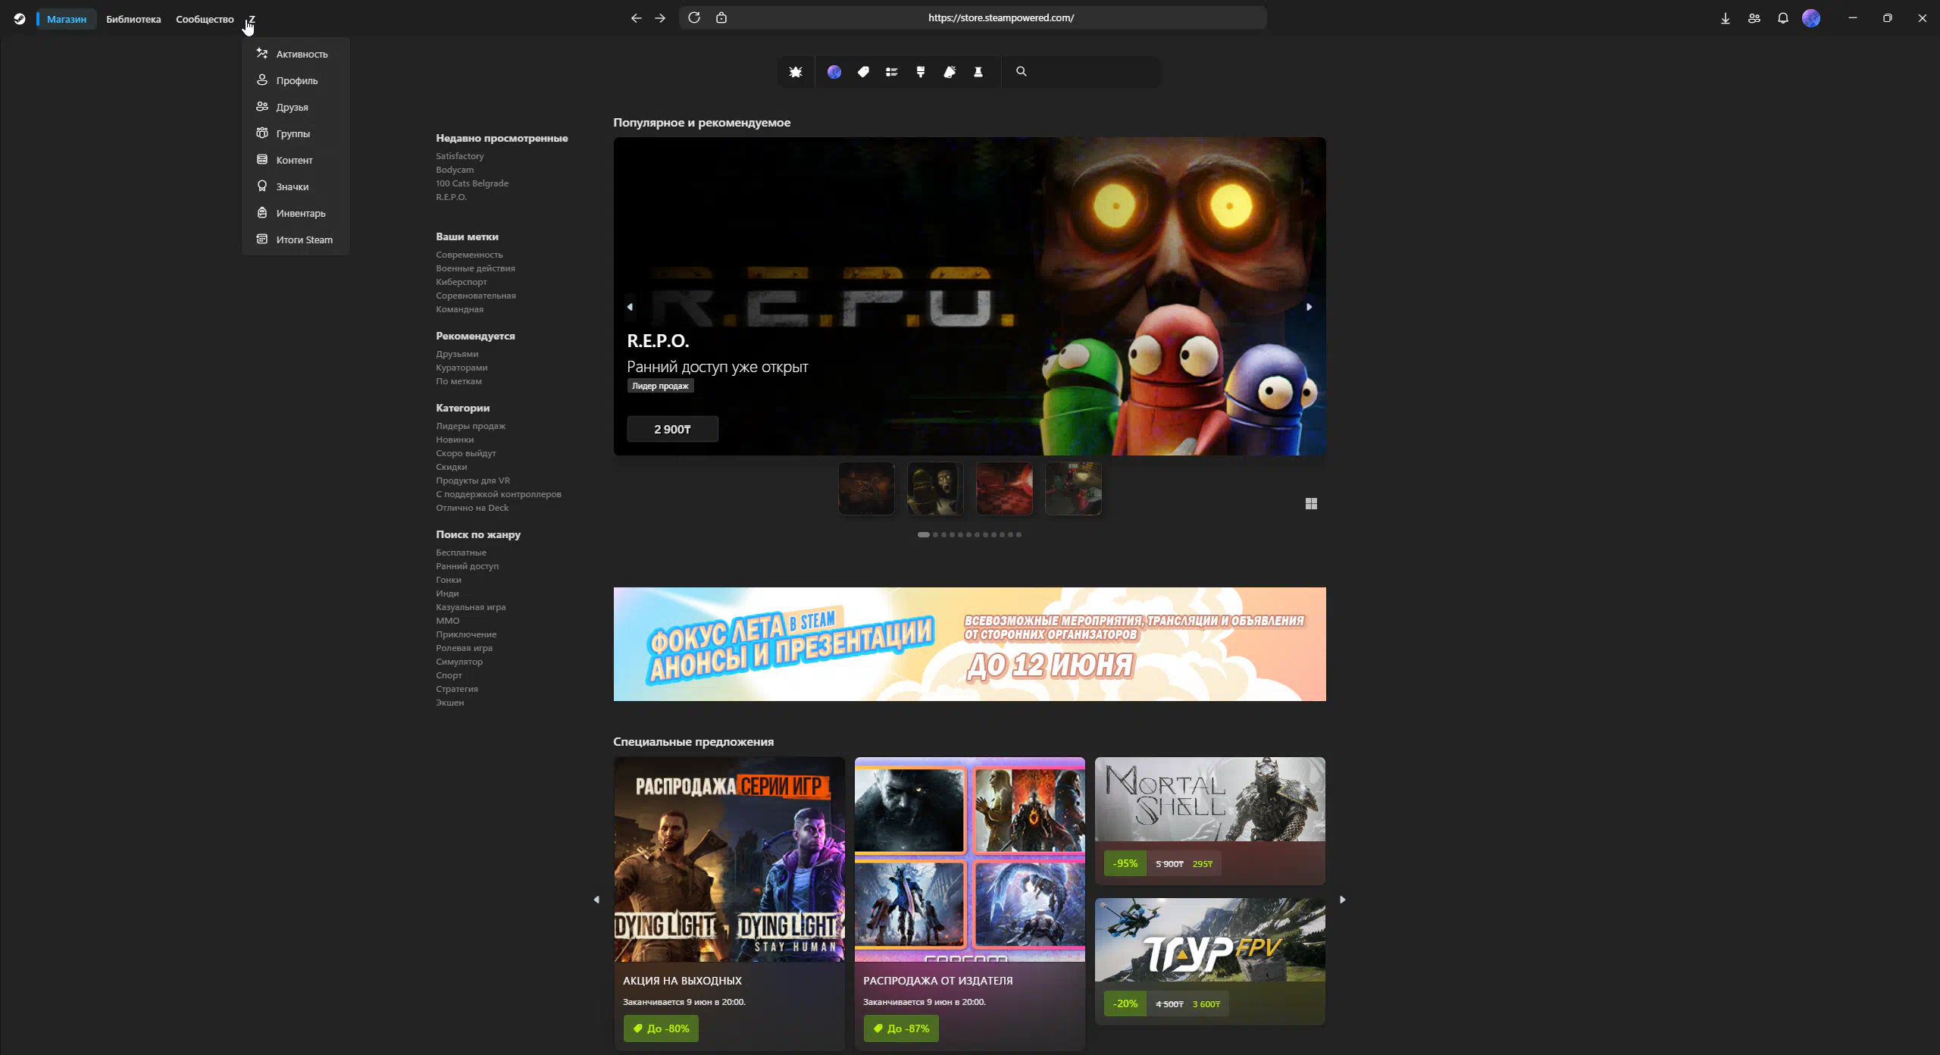The height and width of the screenshot is (1055, 1940).
Task: Click the store search field
Action: pyautogui.click(x=1082, y=72)
